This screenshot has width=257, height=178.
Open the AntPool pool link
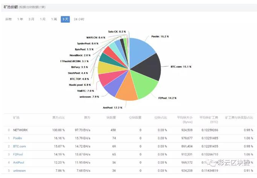[x=19, y=163]
